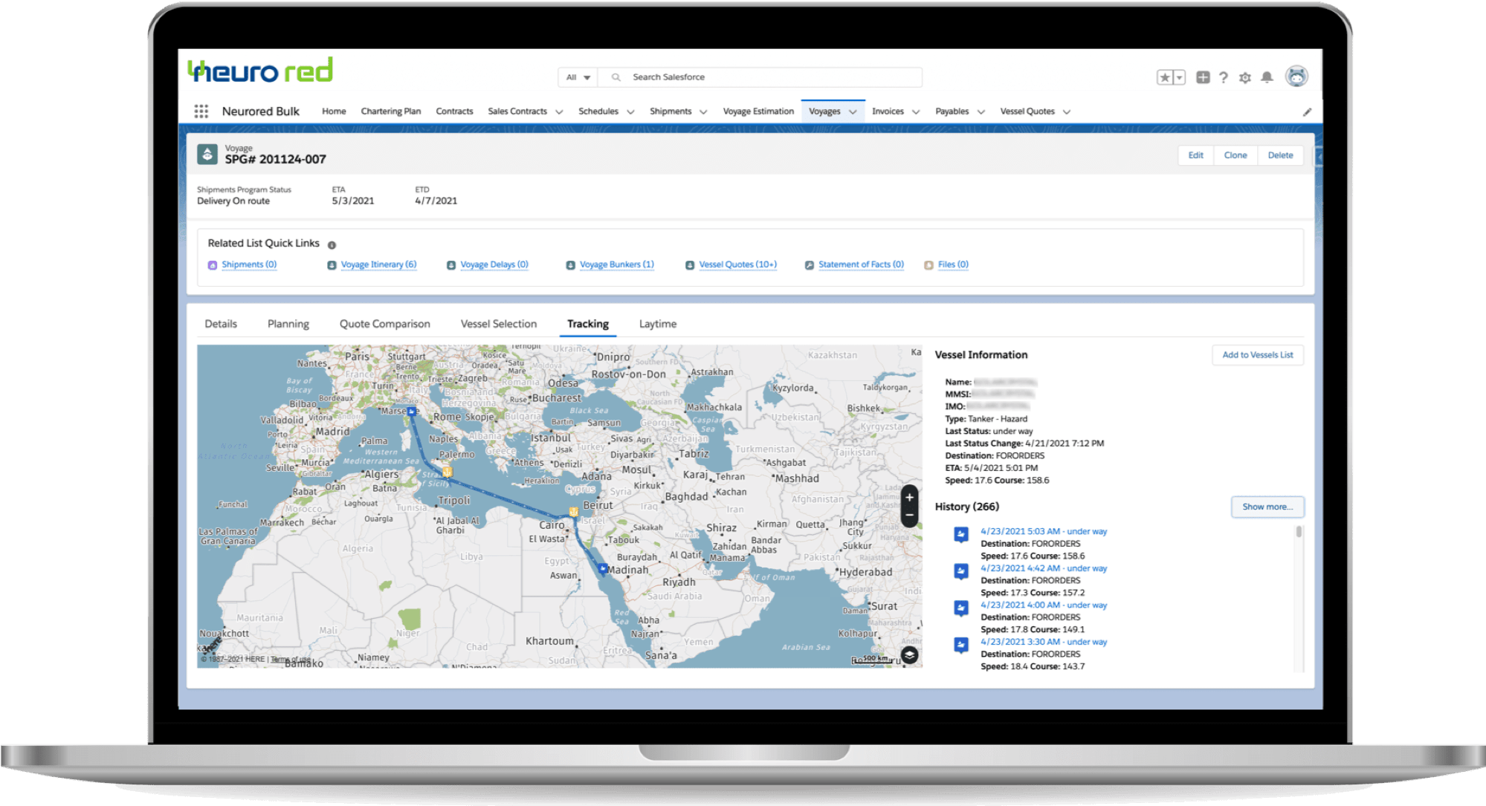The height and width of the screenshot is (806, 1486).
Task: Open the user avatar profile menu
Action: coord(1296,77)
